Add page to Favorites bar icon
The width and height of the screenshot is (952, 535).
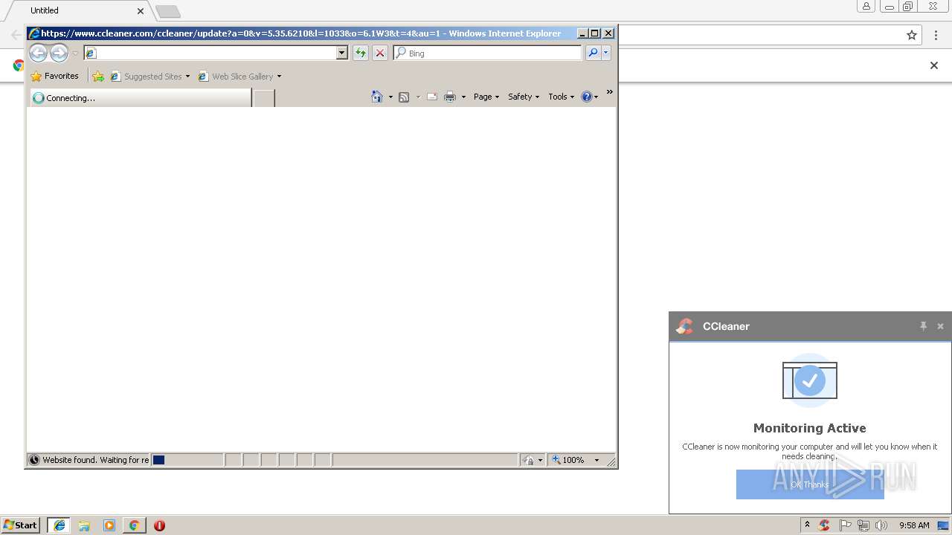(x=98, y=77)
